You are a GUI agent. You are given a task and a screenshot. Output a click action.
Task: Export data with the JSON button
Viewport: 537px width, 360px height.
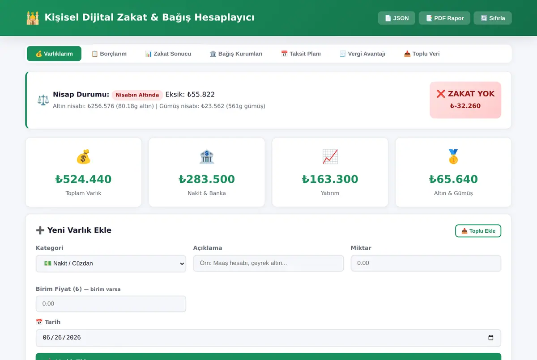click(396, 18)
